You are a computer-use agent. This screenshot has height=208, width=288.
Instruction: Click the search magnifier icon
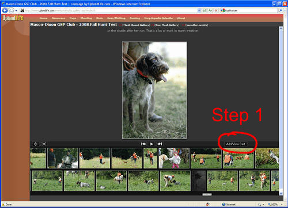pyautogui.click(x=281, y=10)
